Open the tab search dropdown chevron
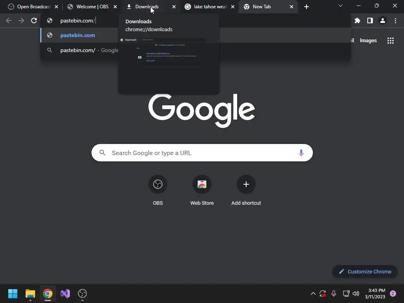 tap(340, 6)
